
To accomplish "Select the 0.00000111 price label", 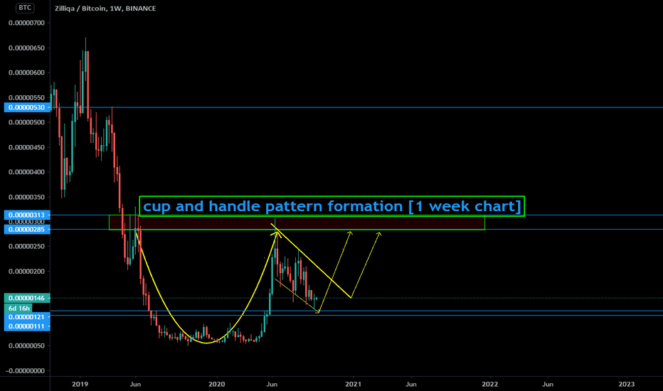I will click(27, 326).
